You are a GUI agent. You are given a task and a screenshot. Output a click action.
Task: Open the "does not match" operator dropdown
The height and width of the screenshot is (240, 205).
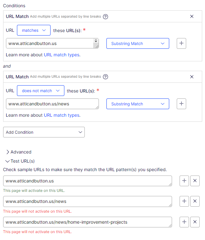click(x=40, y=91)
